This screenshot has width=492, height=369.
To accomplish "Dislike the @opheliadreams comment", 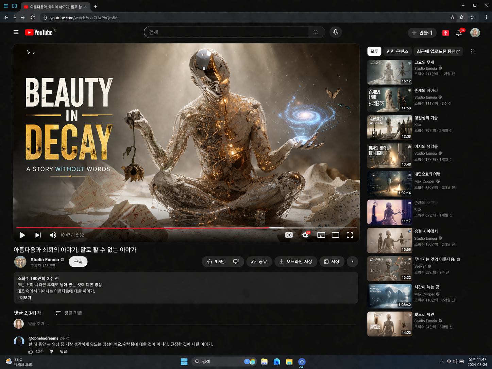I will click(x=51, y=352).
